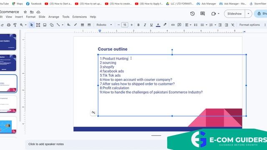267x150 pixels.
Task: Select the second slide thumbnail
Action: coord(8,63)
